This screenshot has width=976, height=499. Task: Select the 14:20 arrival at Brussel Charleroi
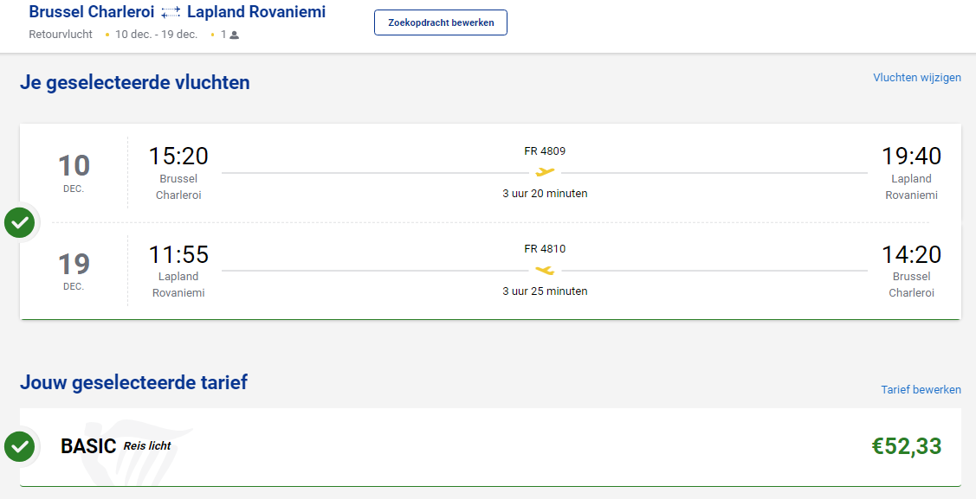(x=911, y=254)
